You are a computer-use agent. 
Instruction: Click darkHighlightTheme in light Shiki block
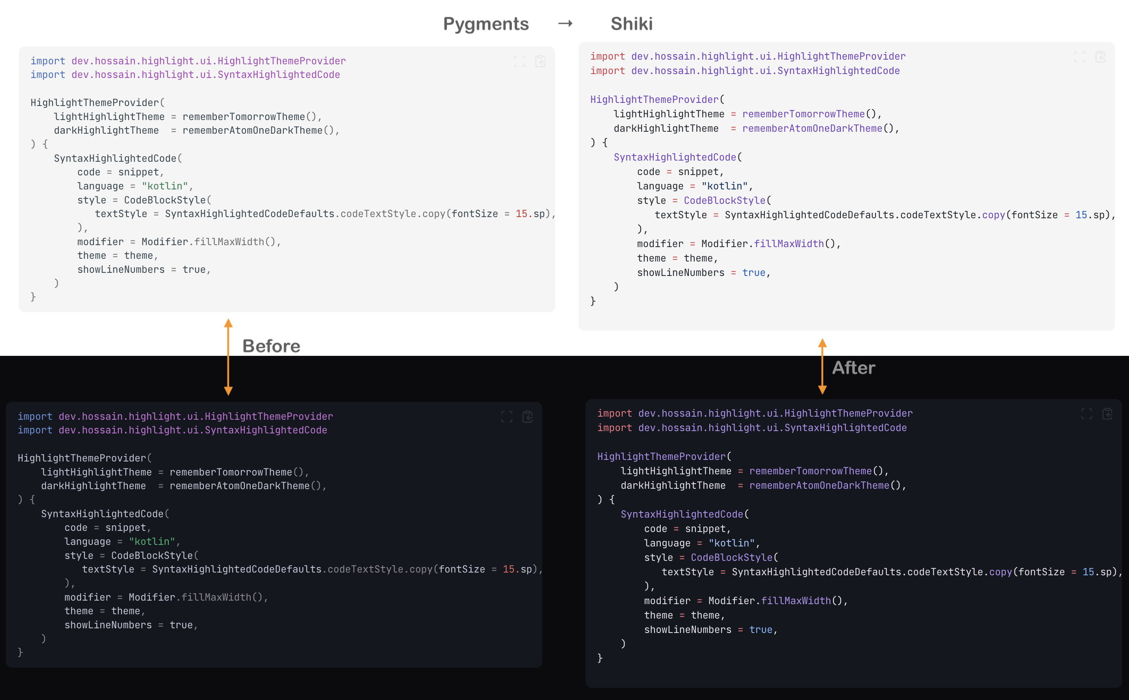click(666, 129)
